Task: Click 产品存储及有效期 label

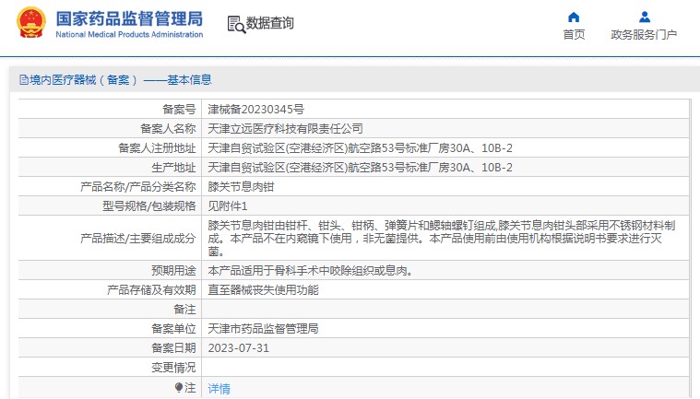Action: coord(151,290)
